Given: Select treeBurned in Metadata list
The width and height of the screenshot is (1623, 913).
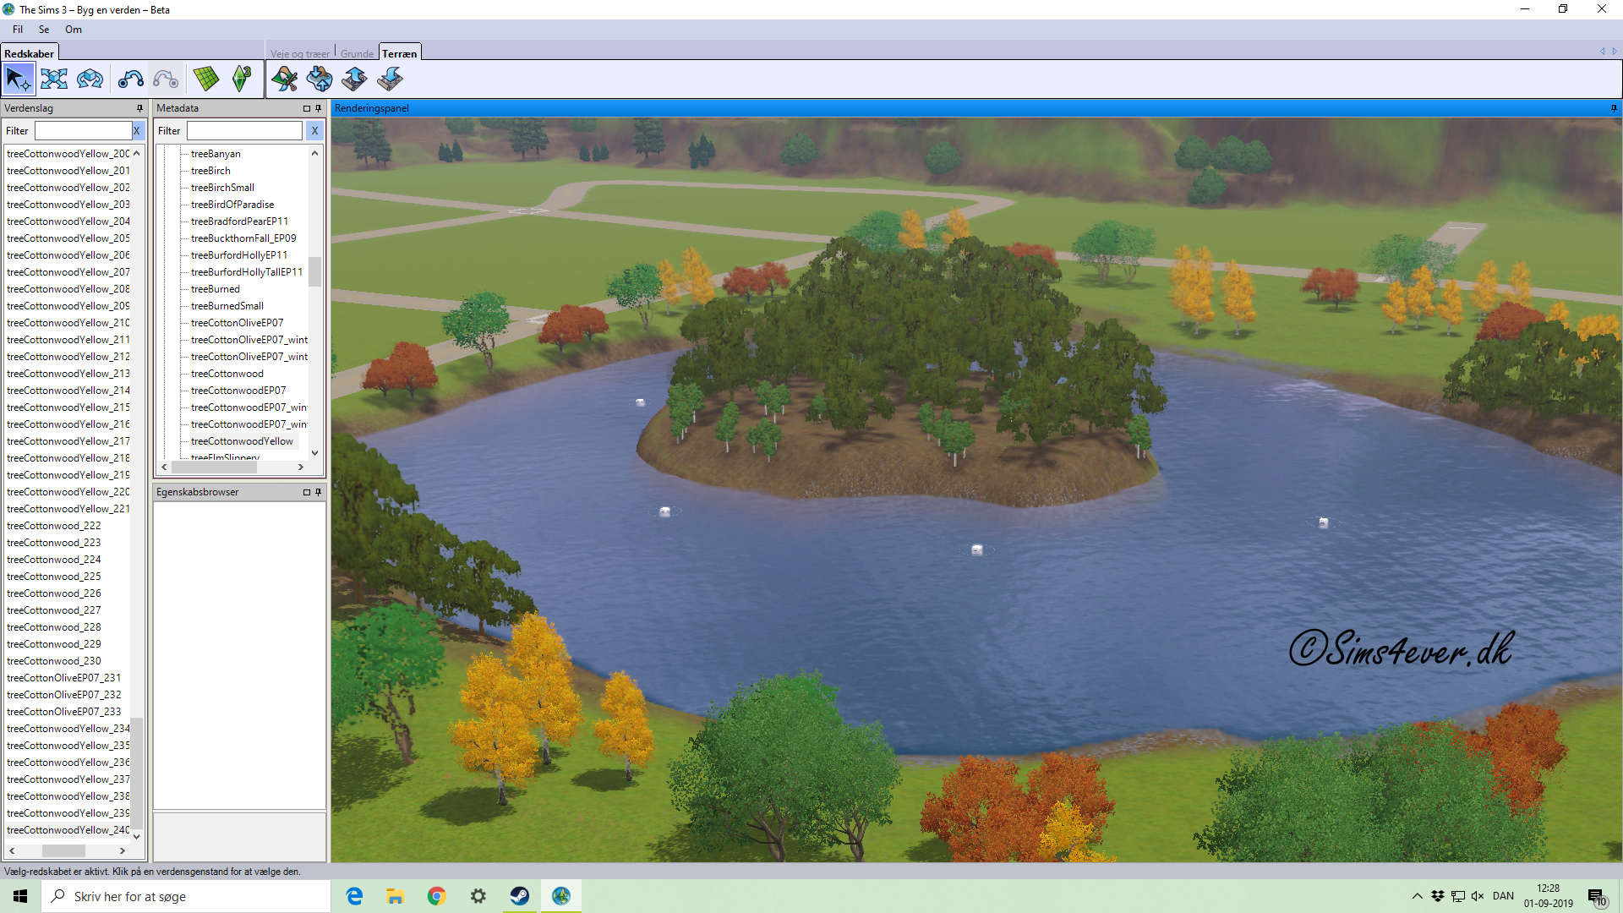Looking at the screenshot, I should (x=216, y=289).
